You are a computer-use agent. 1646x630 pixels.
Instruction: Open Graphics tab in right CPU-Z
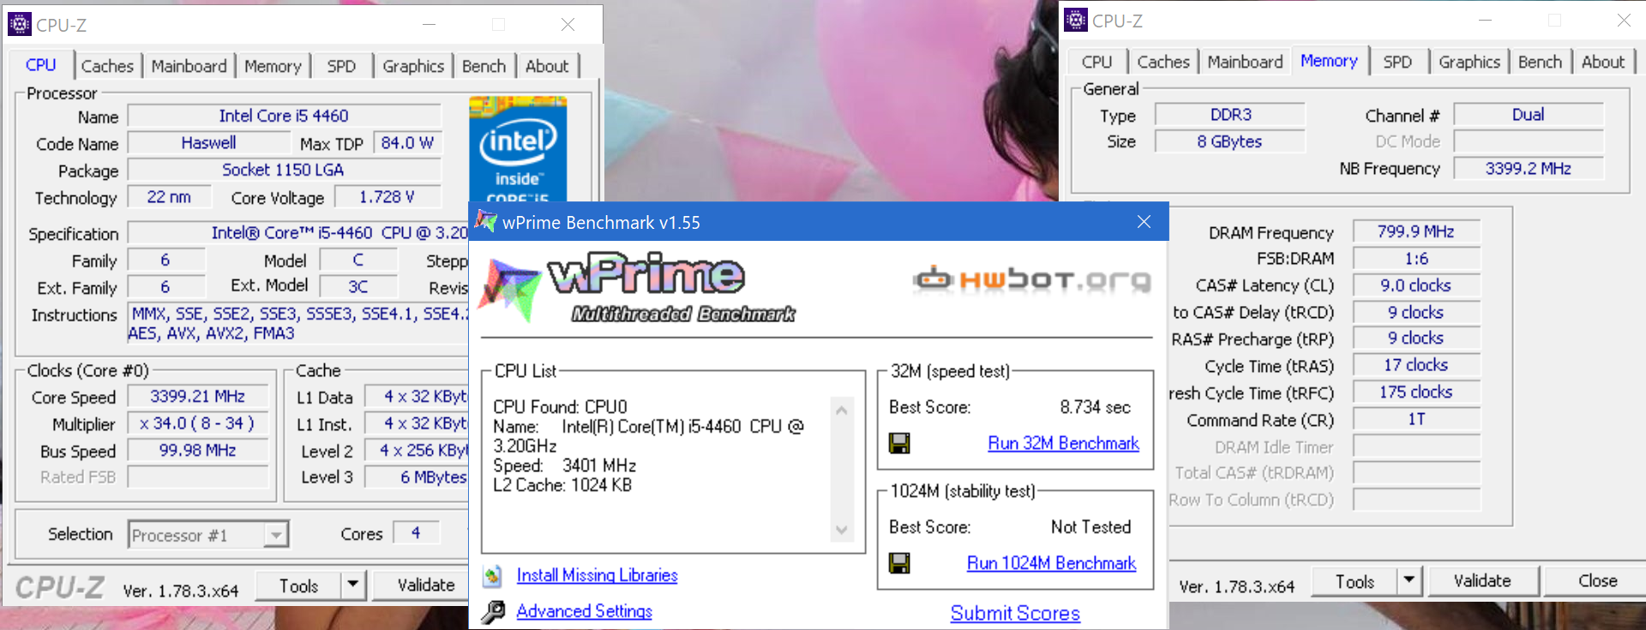1469,62
